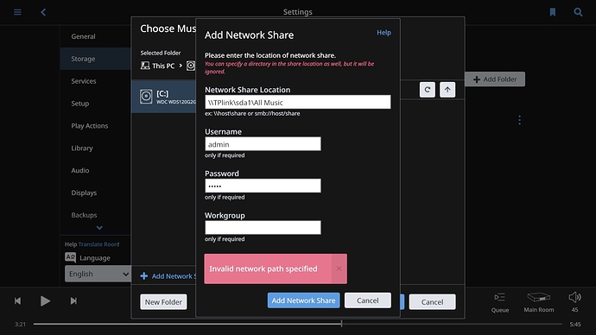
Task: Open search with the magnifier icon
Action: point(578,12)
